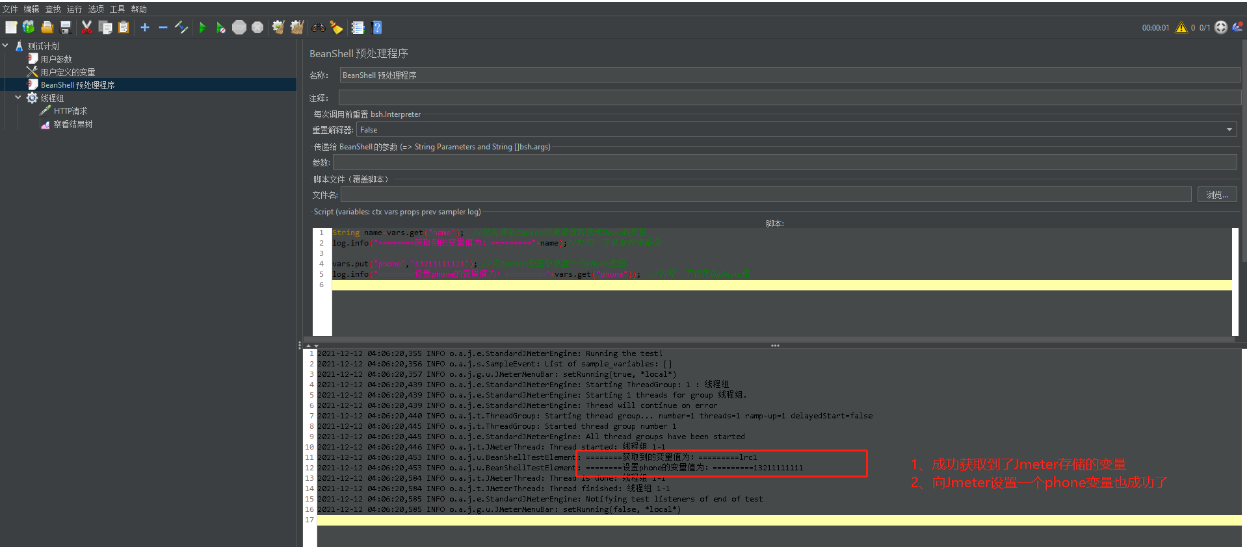This screenshot has width=1247, height=547.
Task: Start test with no pauses icon
Action: (221, 27)
